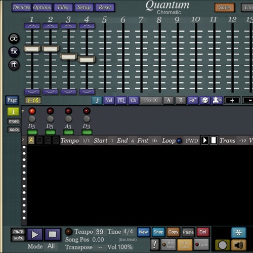The image size is (253, 253).
Task: Open the Files menu
Action: pos(63,8)
